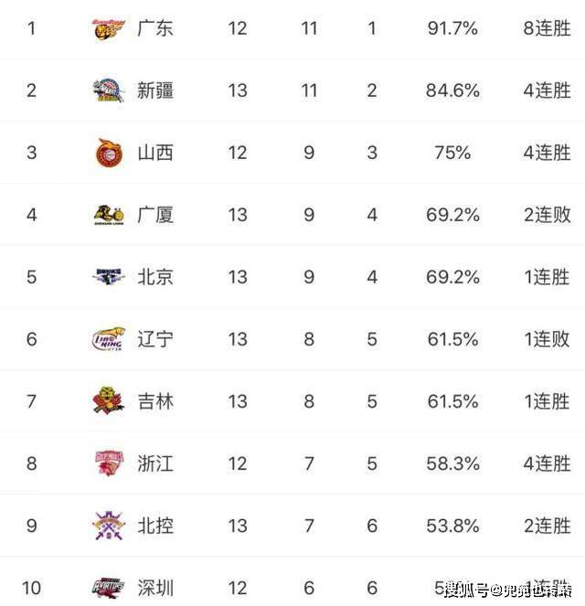The width and height of the screenshot is (585, 606).
Task: Click the 搜狐号 watermark text
Action: [x=466, y=590]
